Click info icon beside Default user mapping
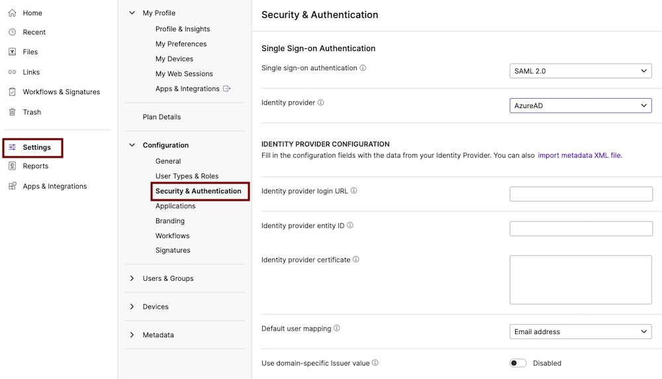 point(336,328)
